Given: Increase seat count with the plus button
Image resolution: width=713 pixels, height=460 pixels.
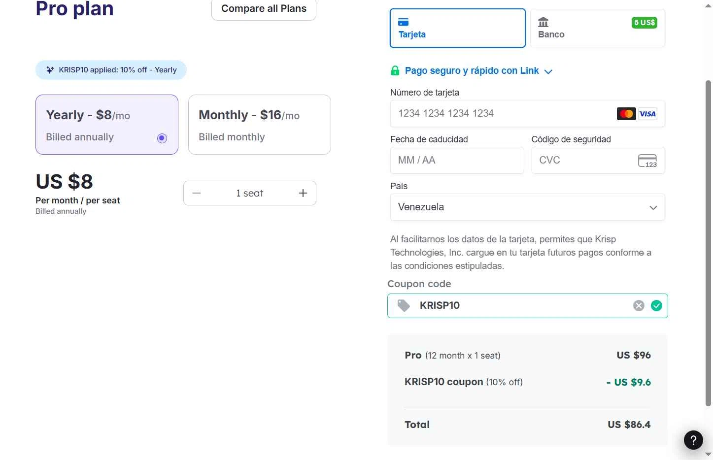Looking at the screenshot, I should pyautogui.click(x=303, y=193).
